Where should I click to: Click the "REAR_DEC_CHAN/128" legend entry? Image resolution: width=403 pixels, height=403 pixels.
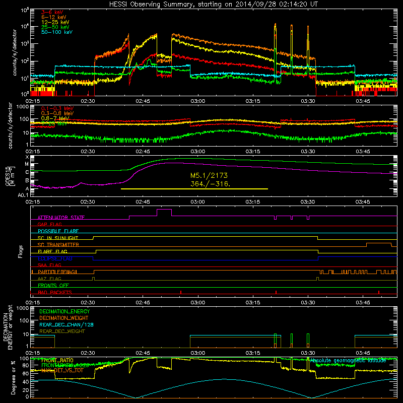coord(66,325)
